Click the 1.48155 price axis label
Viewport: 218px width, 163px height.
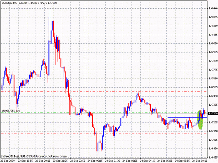tap(213, 35)
